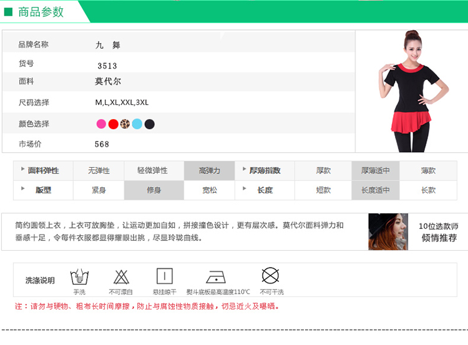Screen dimensions: 468x345
Task: Select the pink color swatch
Action: [101, 124]
